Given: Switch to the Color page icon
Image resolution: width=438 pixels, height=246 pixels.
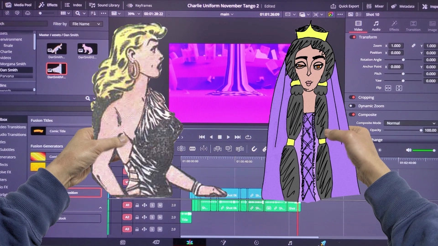Looking at the screenshot, I should (x=256, y=243).
